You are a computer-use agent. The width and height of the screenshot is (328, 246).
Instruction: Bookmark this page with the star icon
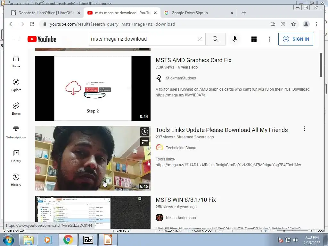(x=293, y=24)
